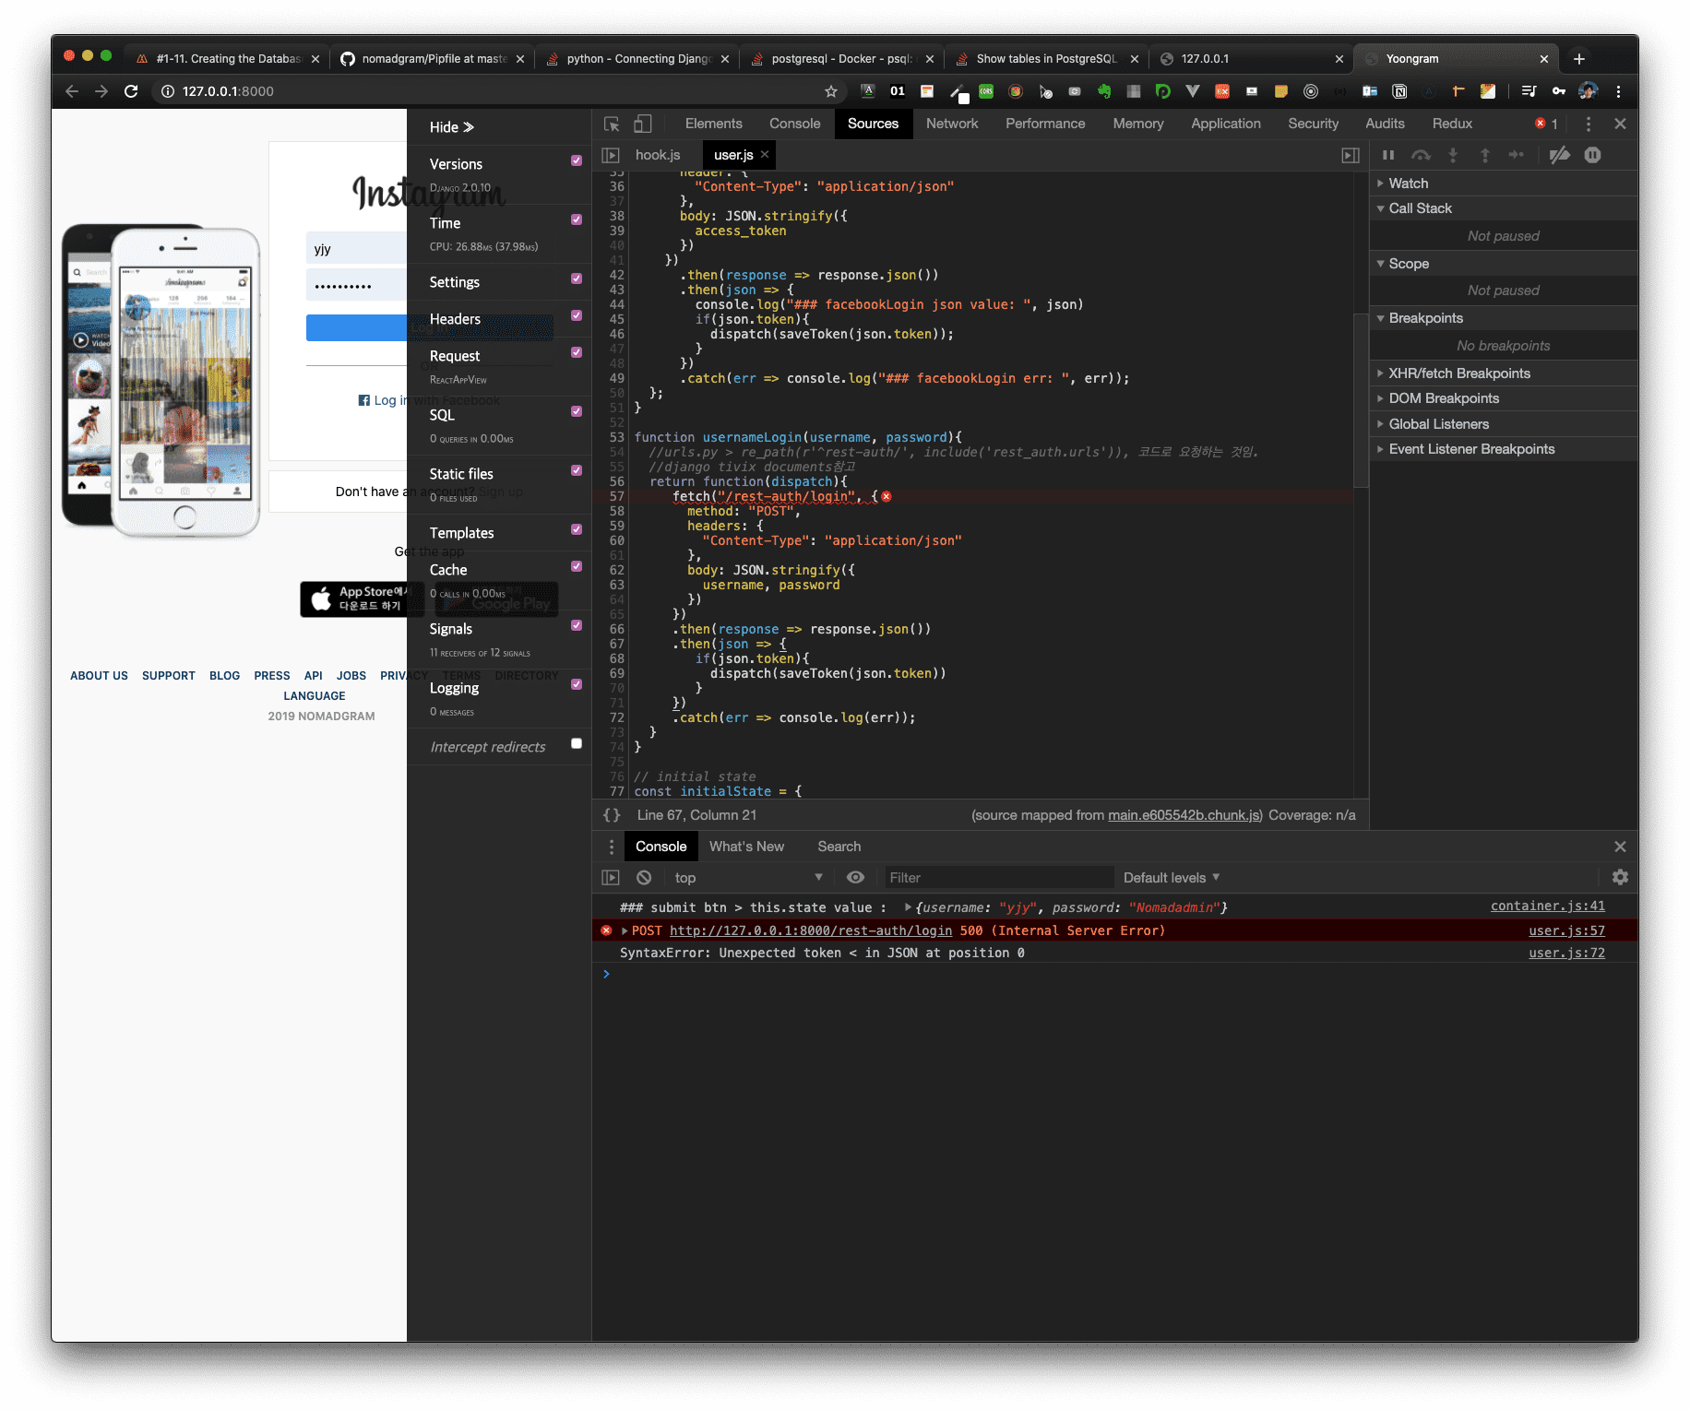
Task: Click the console Filter input field
Action: [996, 878]
